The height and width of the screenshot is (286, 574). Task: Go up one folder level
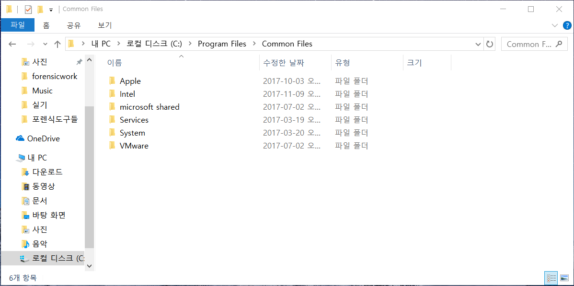[57, 44]
